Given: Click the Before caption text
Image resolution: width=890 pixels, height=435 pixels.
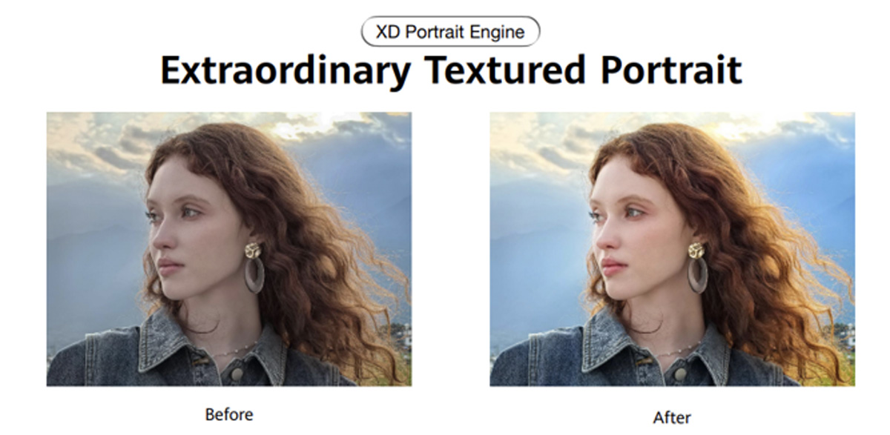Looking at the screenshot, I should pyautogui.click(x=229, y=414).
